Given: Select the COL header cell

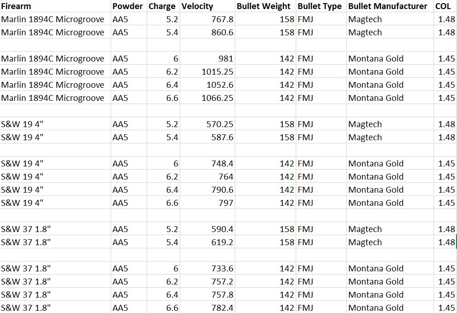Looking at the screenshot, I should tap(445, 6).
